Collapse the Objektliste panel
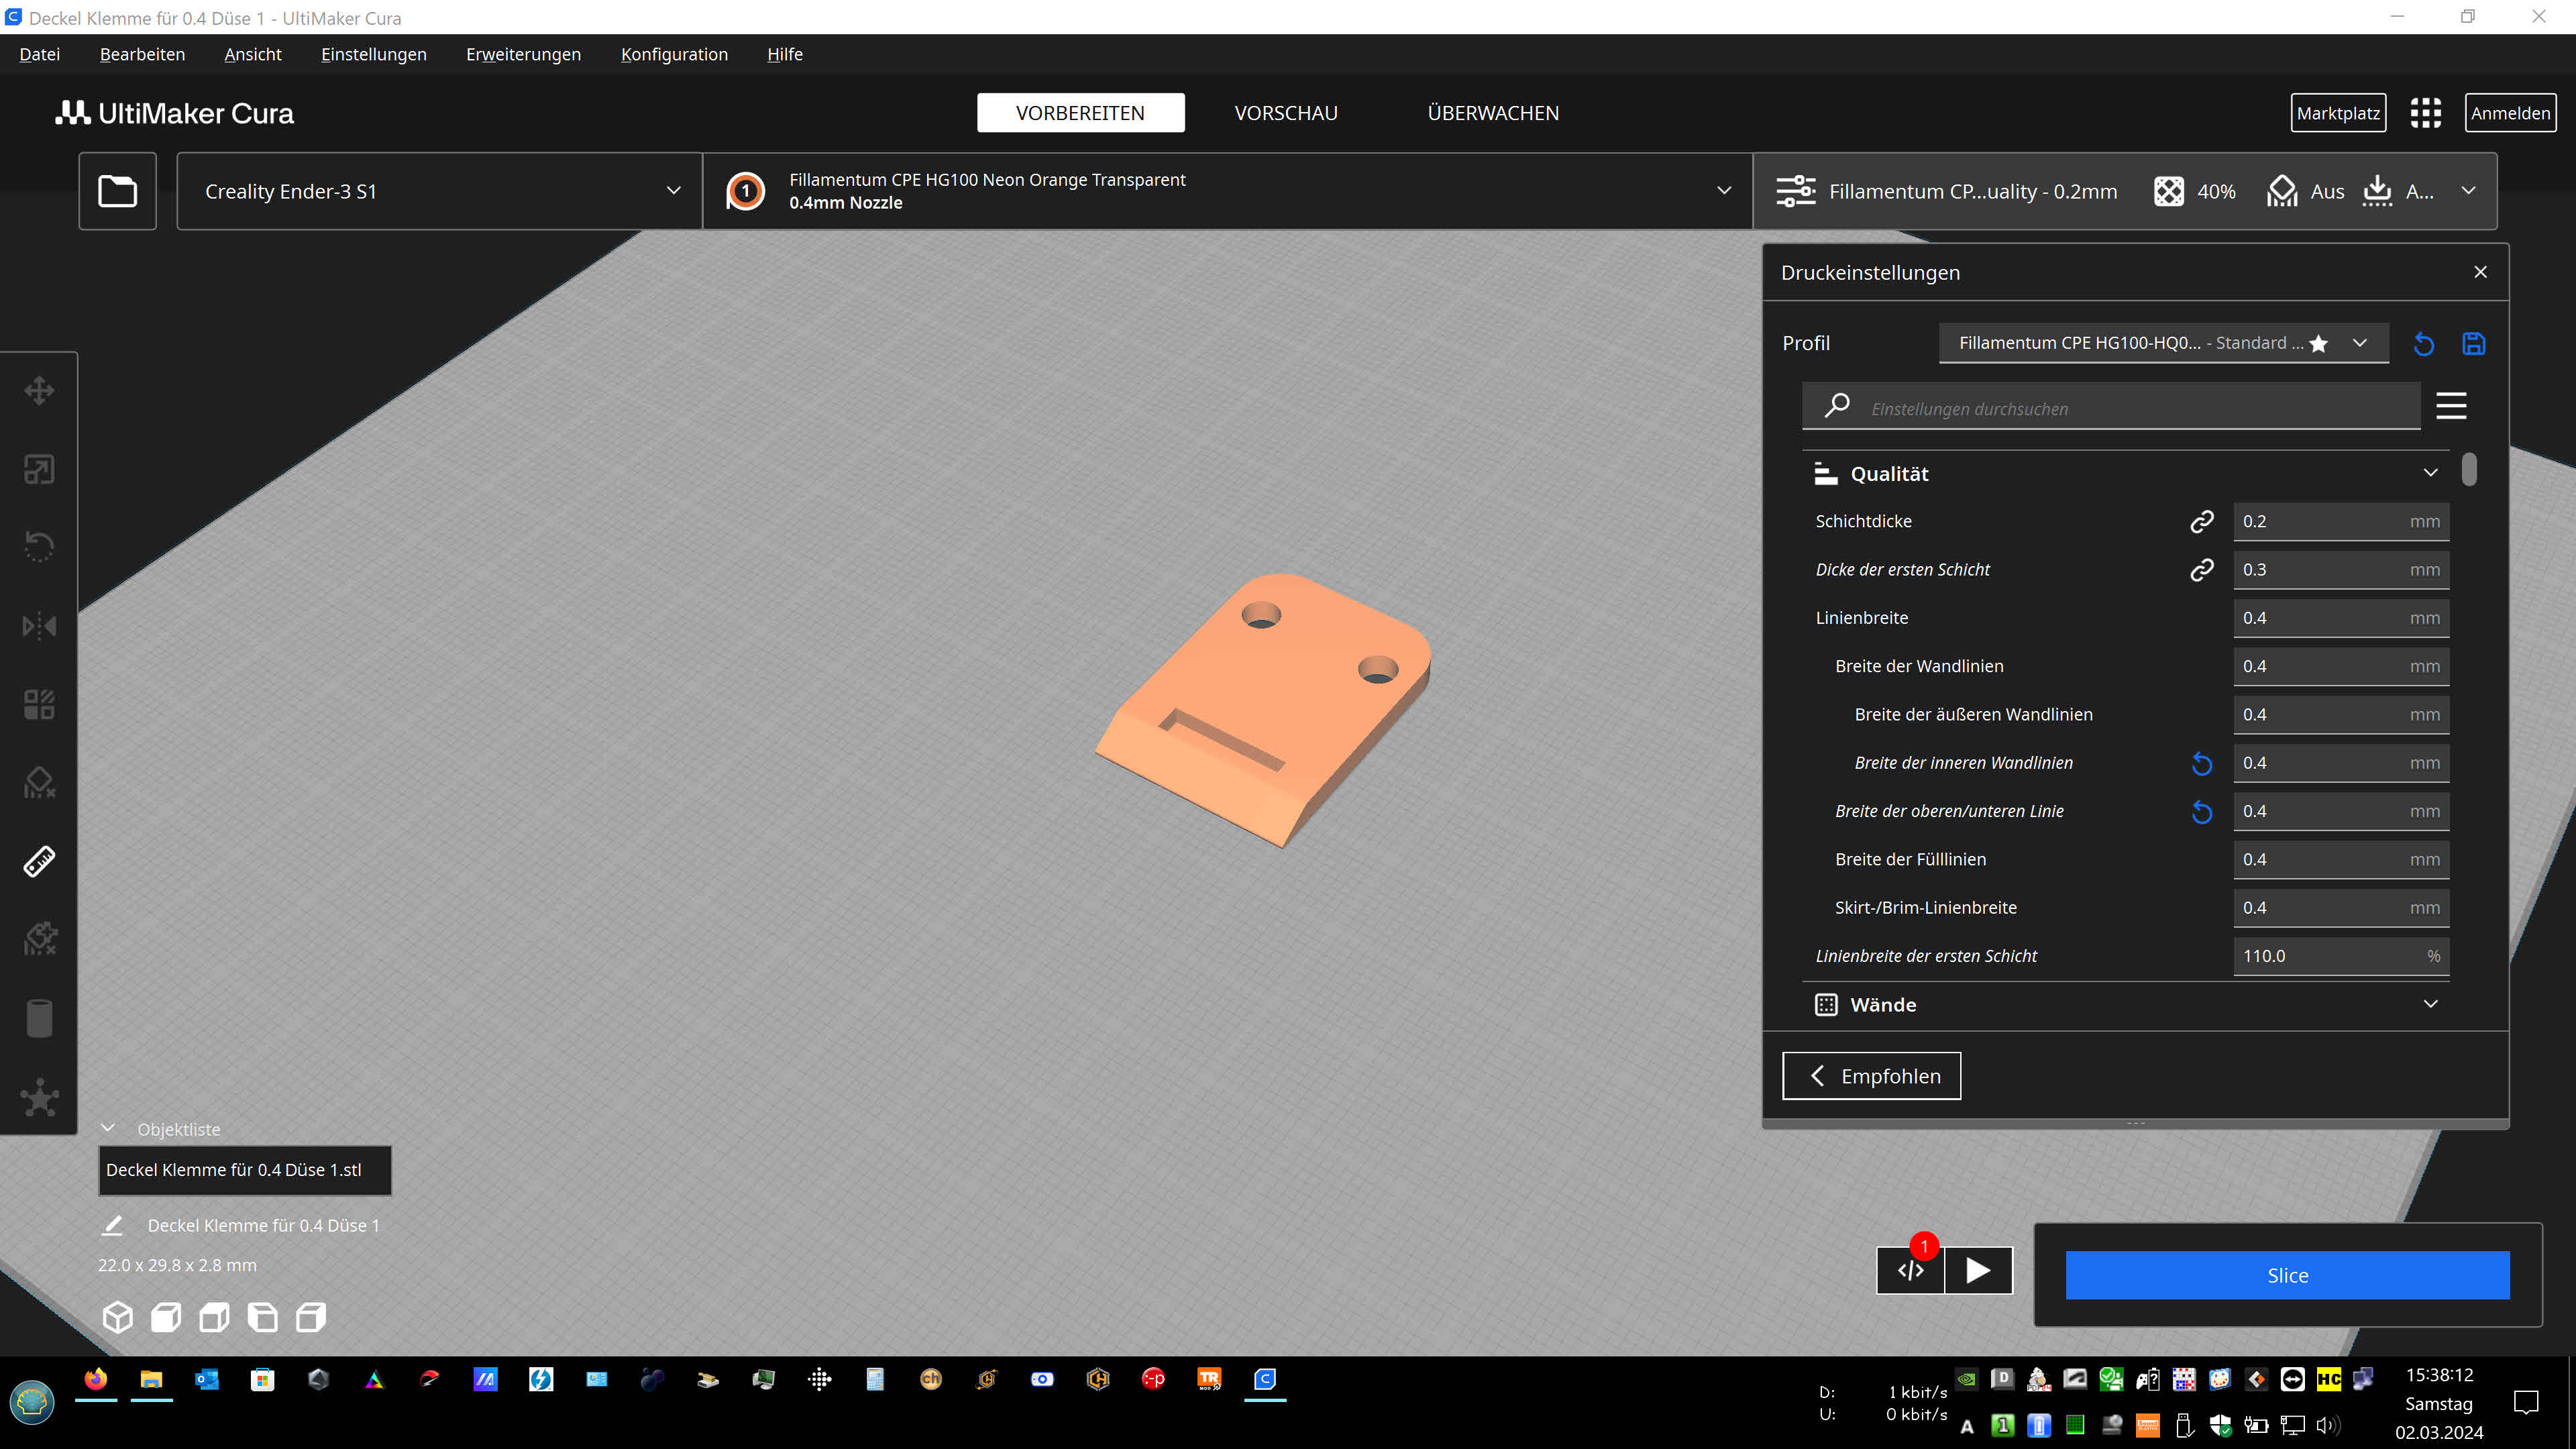Screen dimensions: 2576x1449 click(x=160, y=1129)
